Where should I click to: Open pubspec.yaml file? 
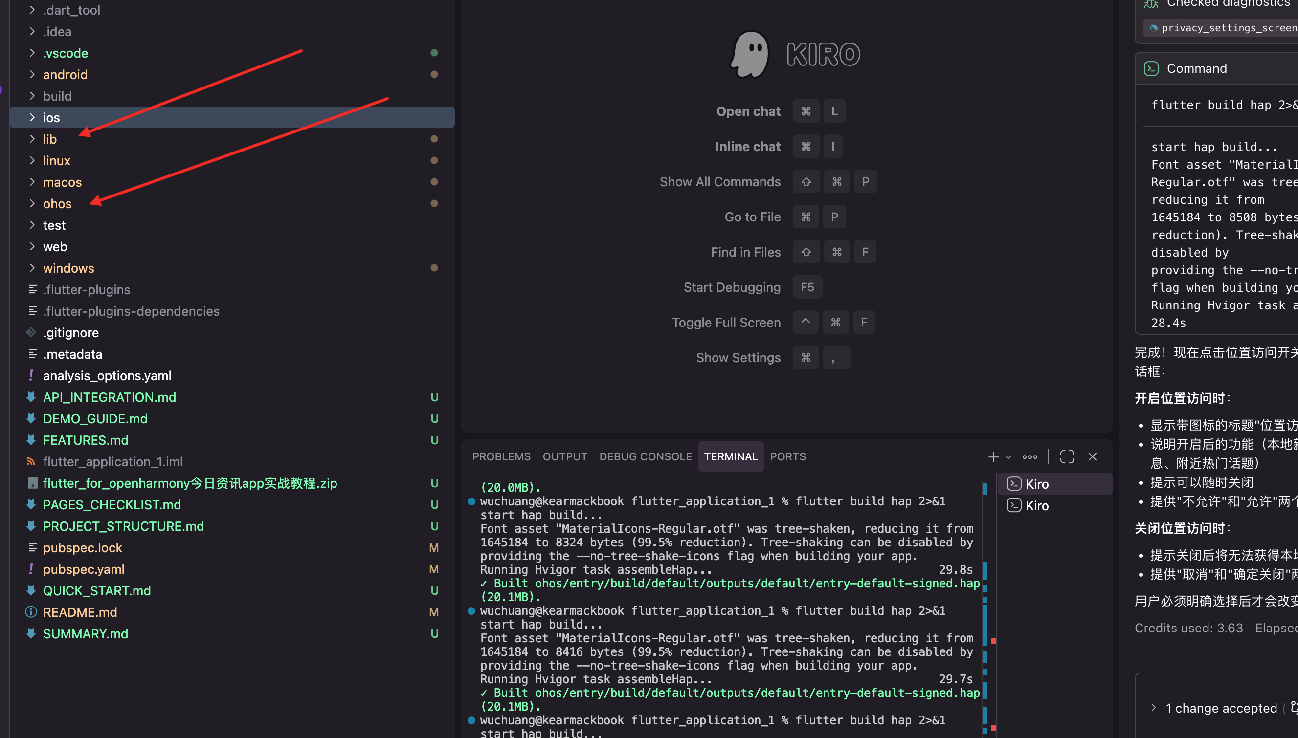click(x=84, y=569)
